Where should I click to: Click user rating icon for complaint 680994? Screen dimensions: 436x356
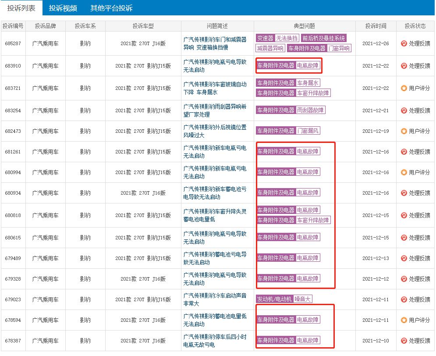click(404, 172)
